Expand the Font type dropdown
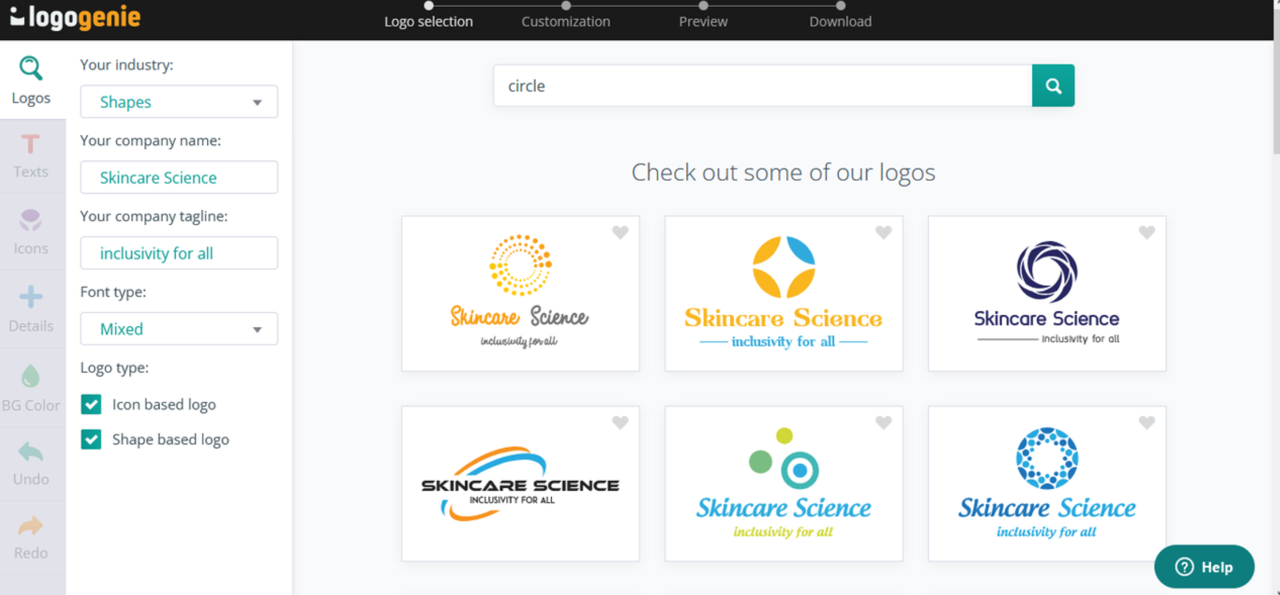Image resolution: width=1280 pixels, height=595 pixels. coord(178,329)
